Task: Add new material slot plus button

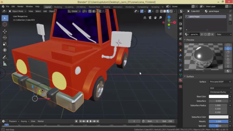Action: pyautogui.click(x=230, y=16)
